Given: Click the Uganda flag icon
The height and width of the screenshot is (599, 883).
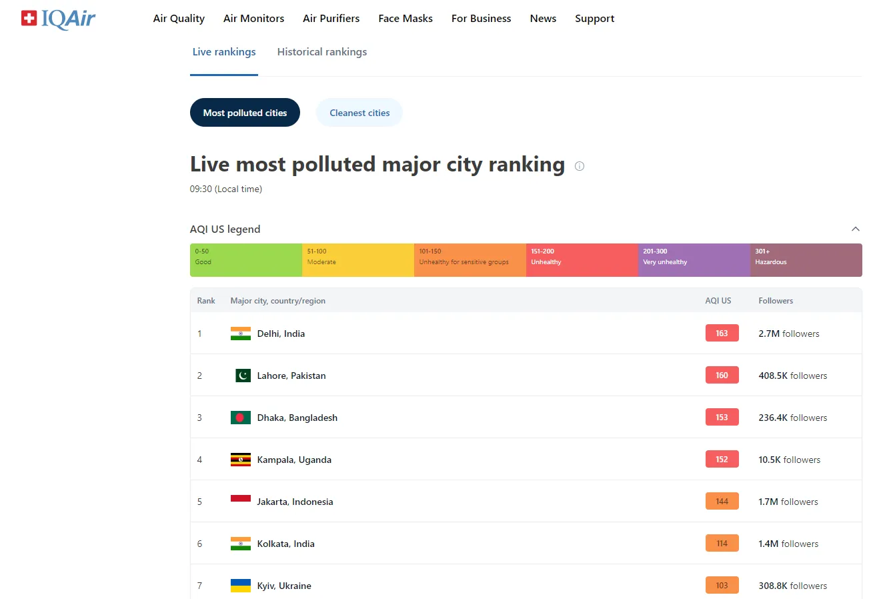Looking at the screenshot, I should pos(240,460).
